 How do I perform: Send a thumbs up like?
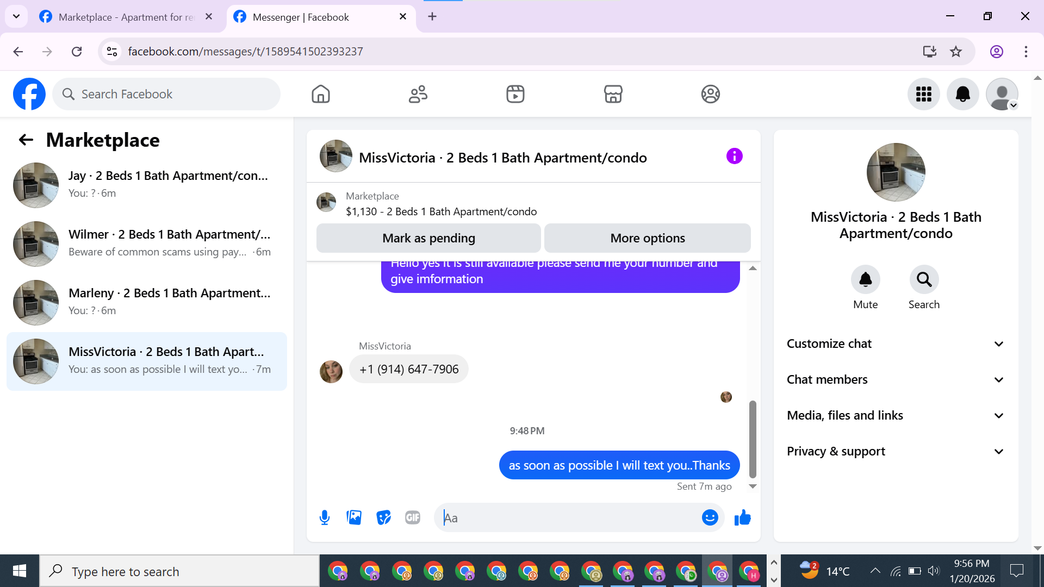click(742, 517)
